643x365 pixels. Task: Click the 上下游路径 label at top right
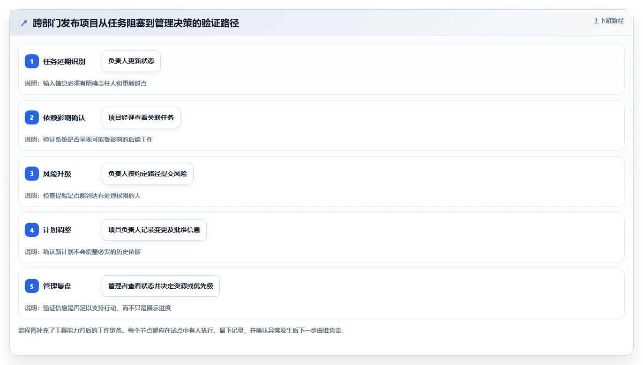(x=608, y=21)
